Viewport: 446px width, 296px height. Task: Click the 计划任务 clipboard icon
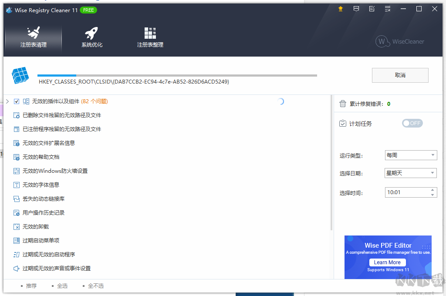tap(343, 123)
